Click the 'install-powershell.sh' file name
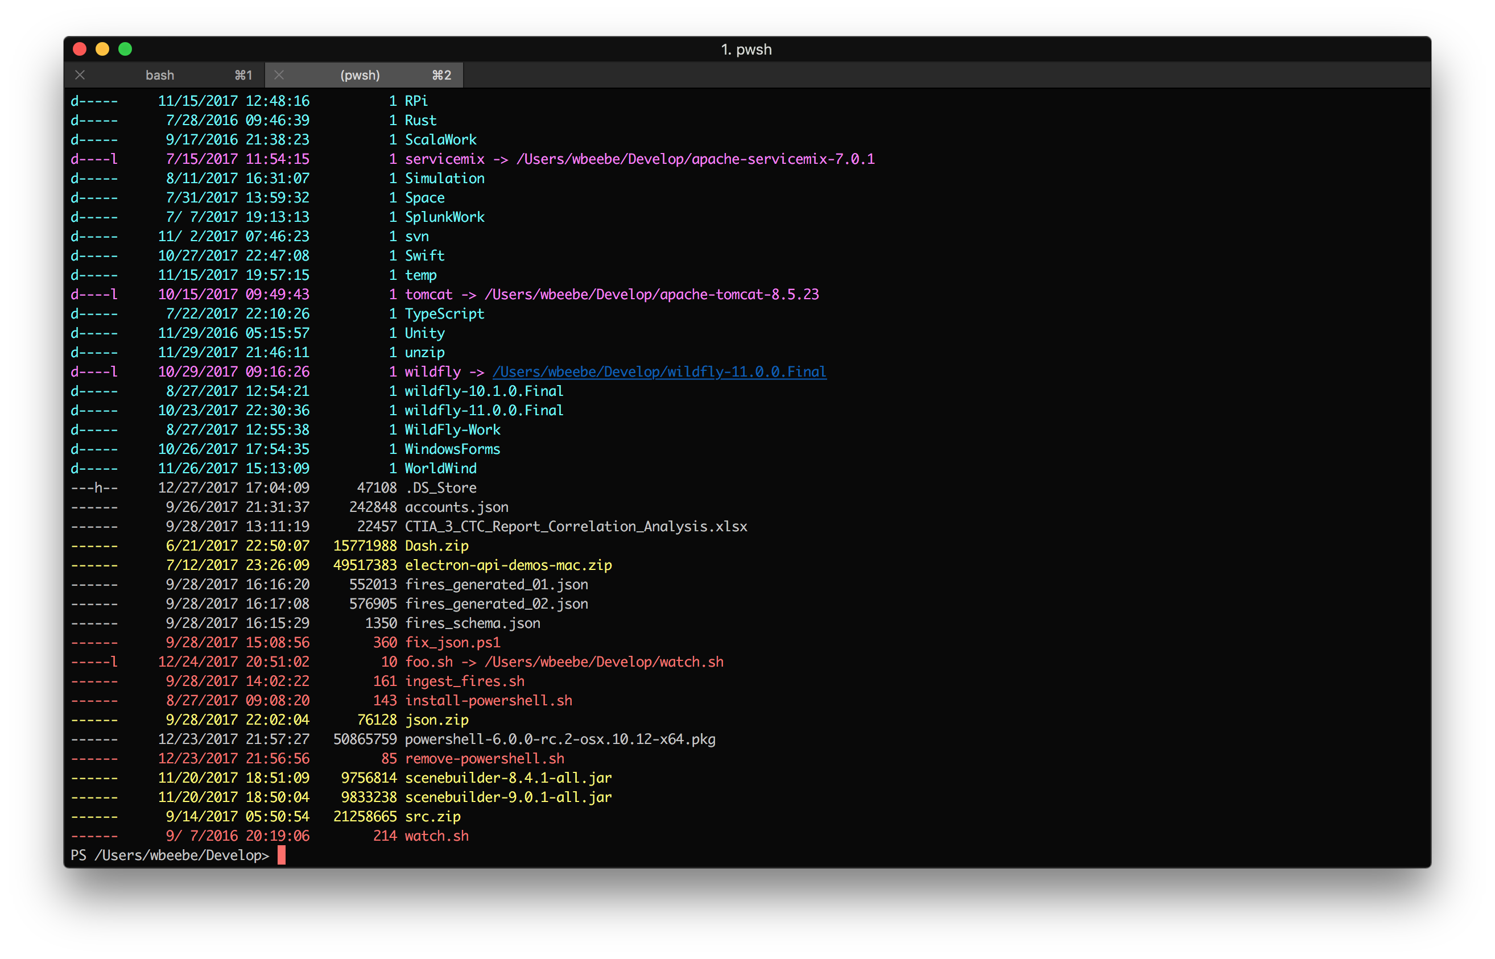 coord(488,700)
